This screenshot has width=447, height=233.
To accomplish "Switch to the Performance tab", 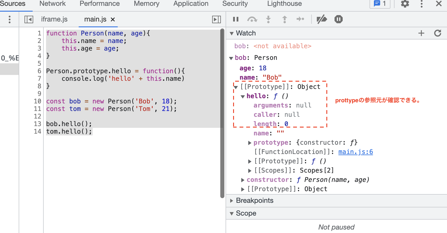I will coord(100,4).
